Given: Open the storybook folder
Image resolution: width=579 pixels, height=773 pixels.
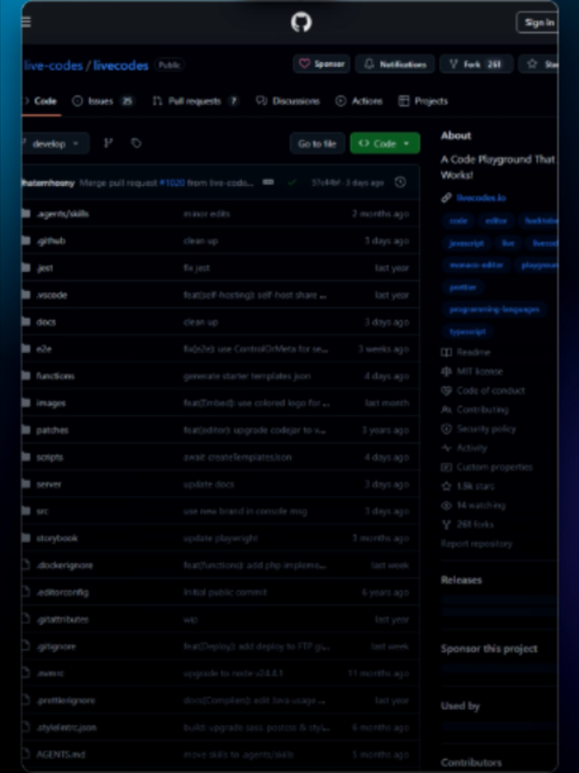Looking at the screenshot, I should (56, 538).
